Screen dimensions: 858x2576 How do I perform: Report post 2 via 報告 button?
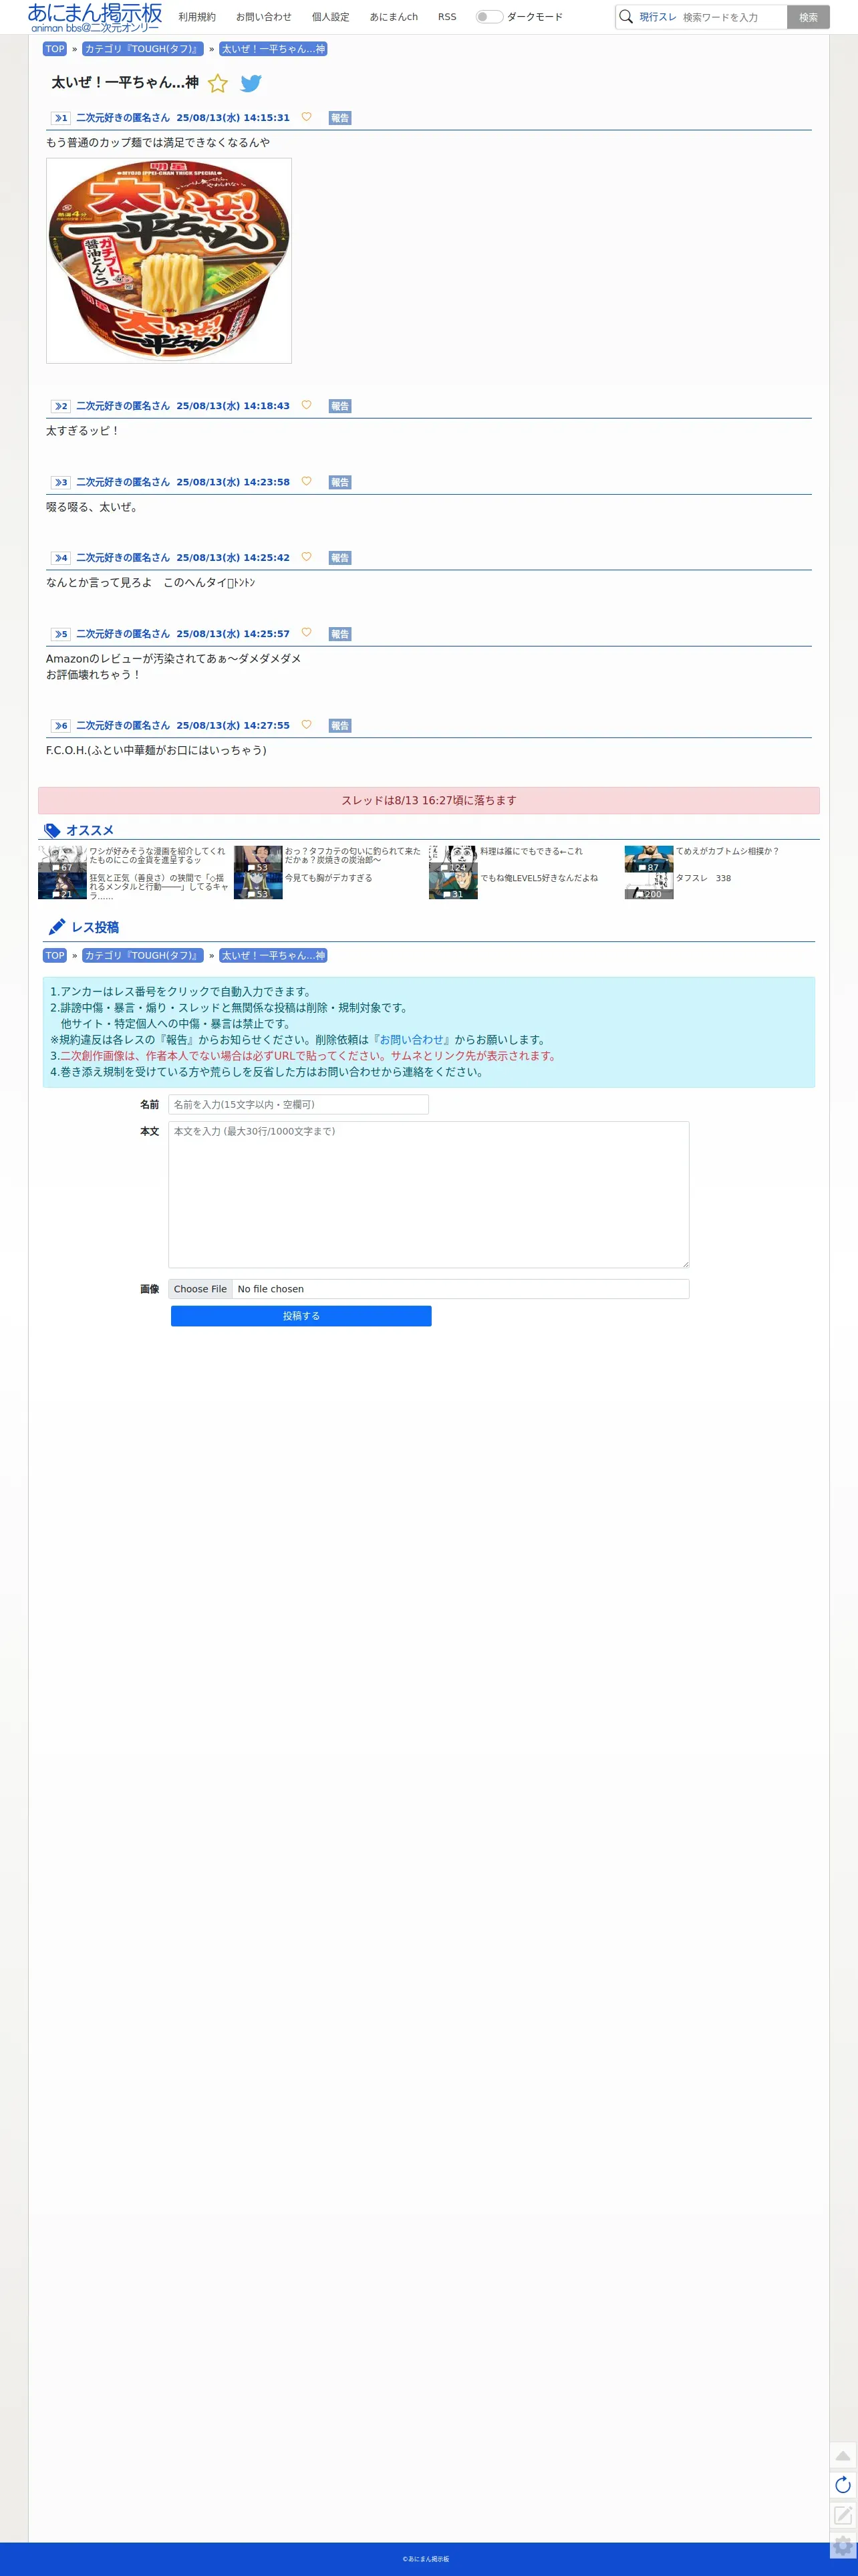[340, 406]
